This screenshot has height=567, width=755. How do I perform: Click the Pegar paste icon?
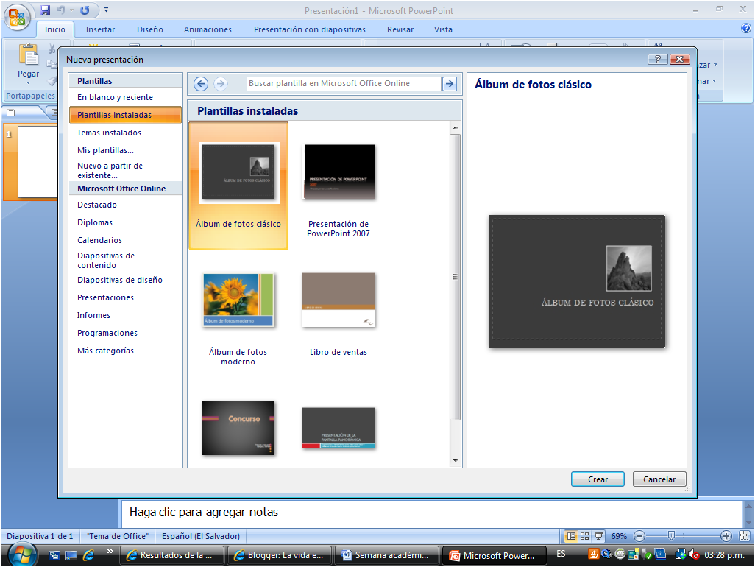(x=29, y=54)
